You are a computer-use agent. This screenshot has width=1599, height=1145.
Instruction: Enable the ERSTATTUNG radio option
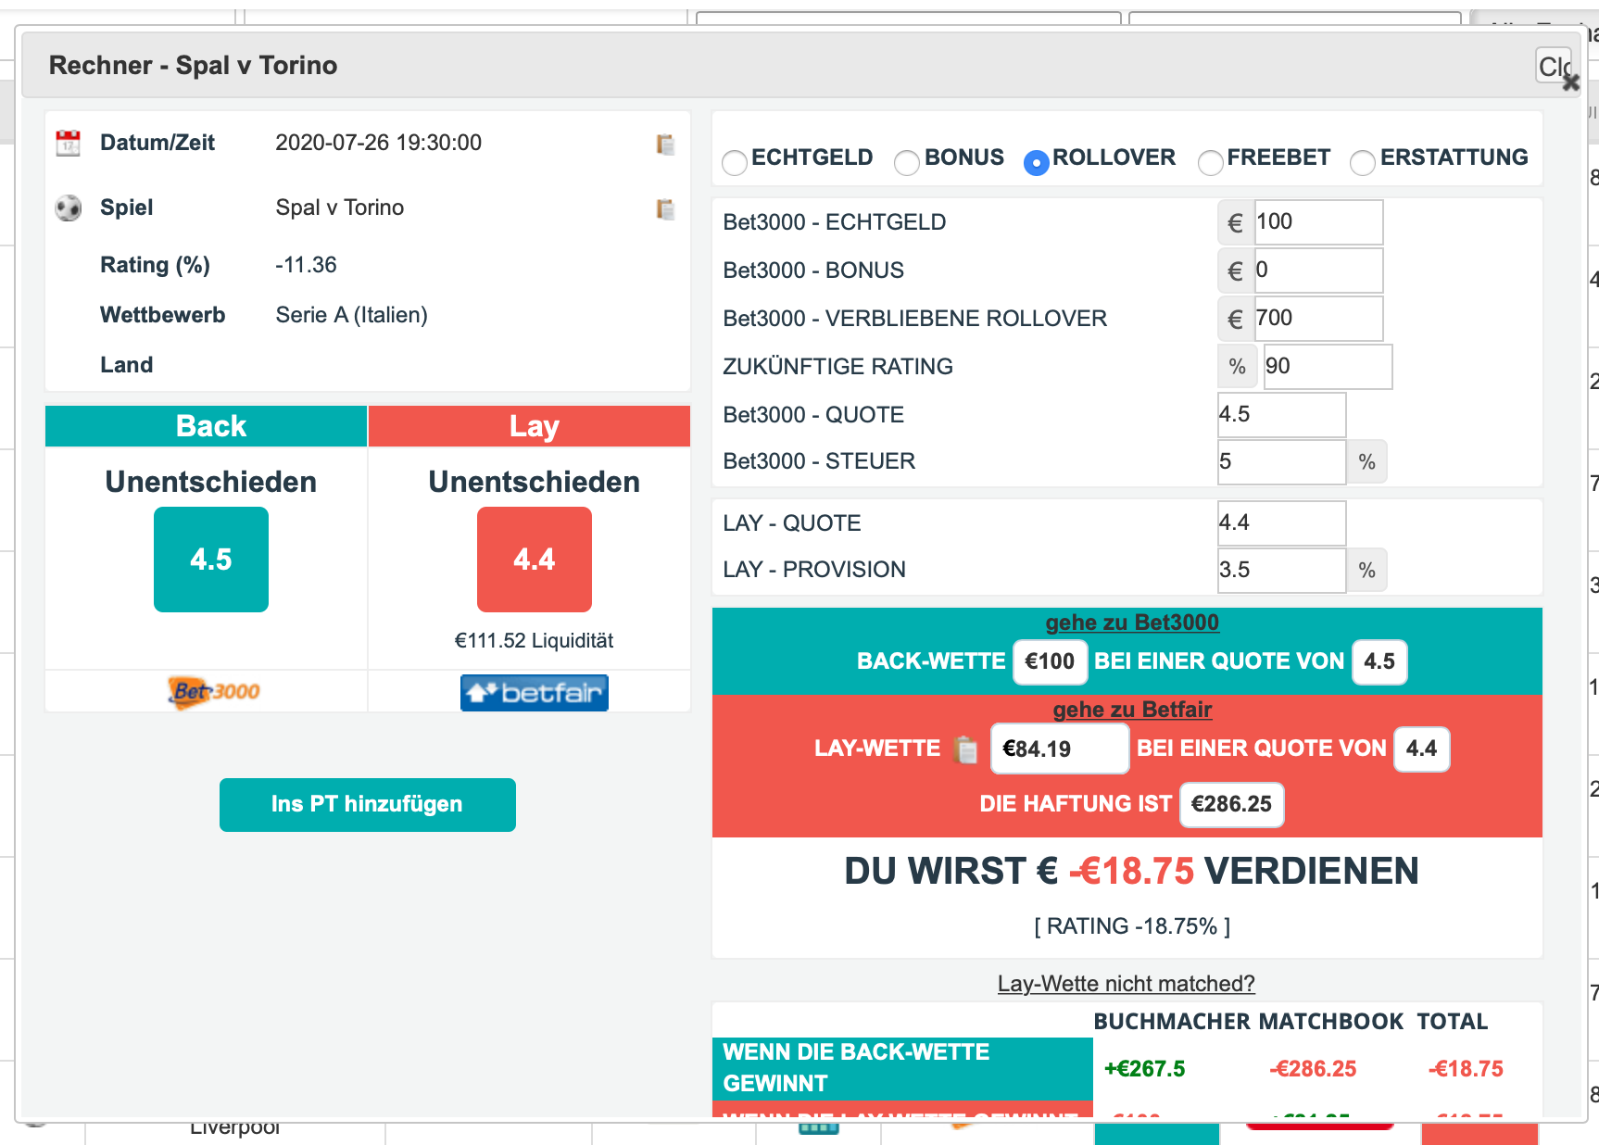click(1363, 163)
